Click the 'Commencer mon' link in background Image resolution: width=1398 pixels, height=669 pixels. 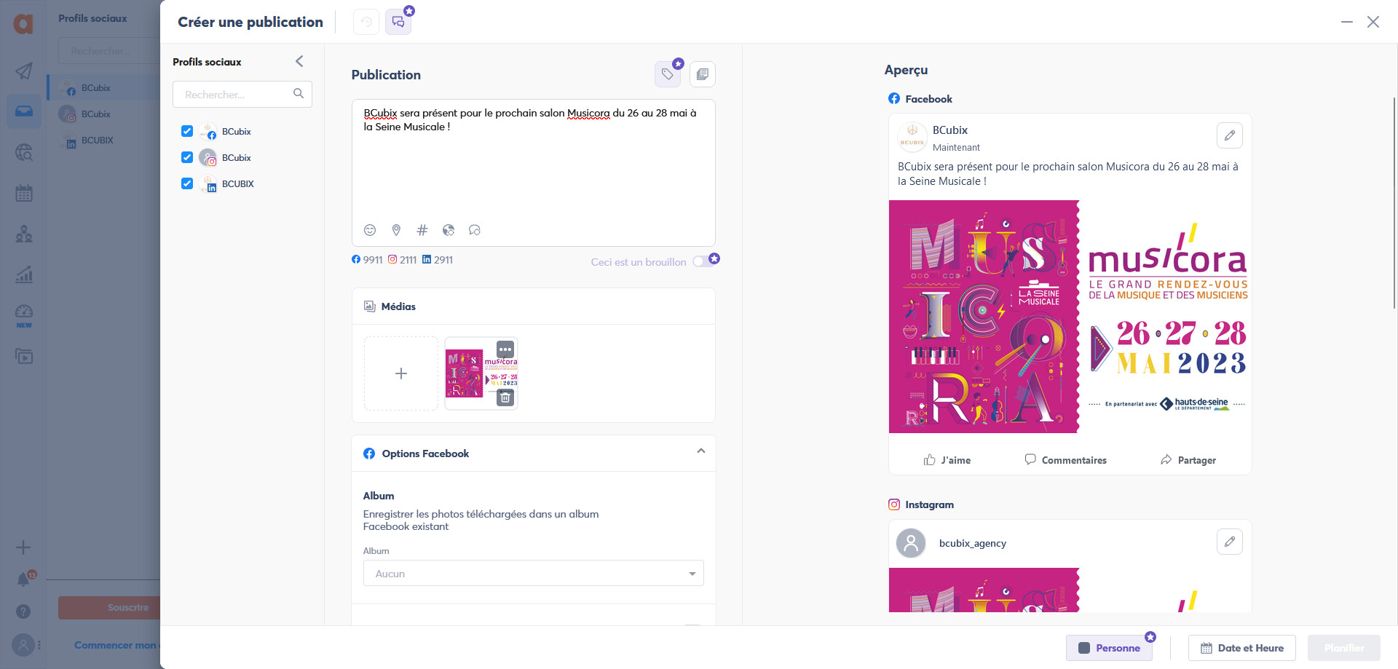click(x=116, y=645)
